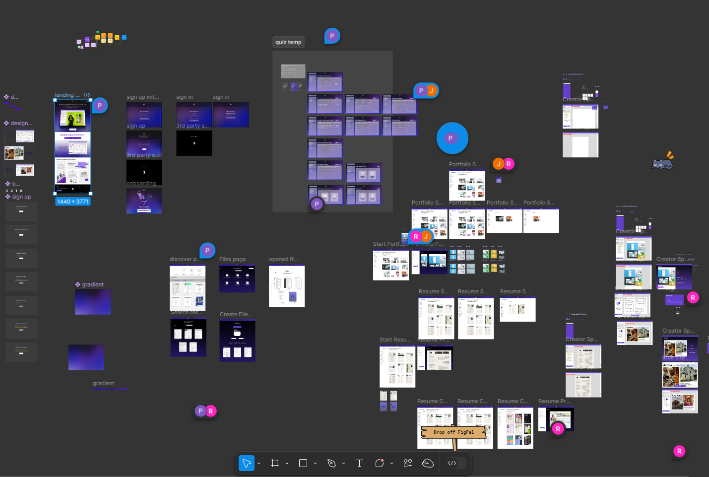Click the FigPal face icon in toolbar

coord(428,463)
